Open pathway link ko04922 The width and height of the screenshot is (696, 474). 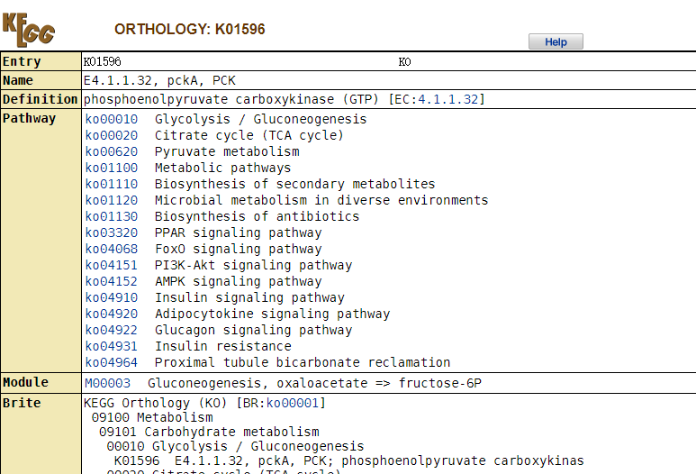click(x=112, y=330)
